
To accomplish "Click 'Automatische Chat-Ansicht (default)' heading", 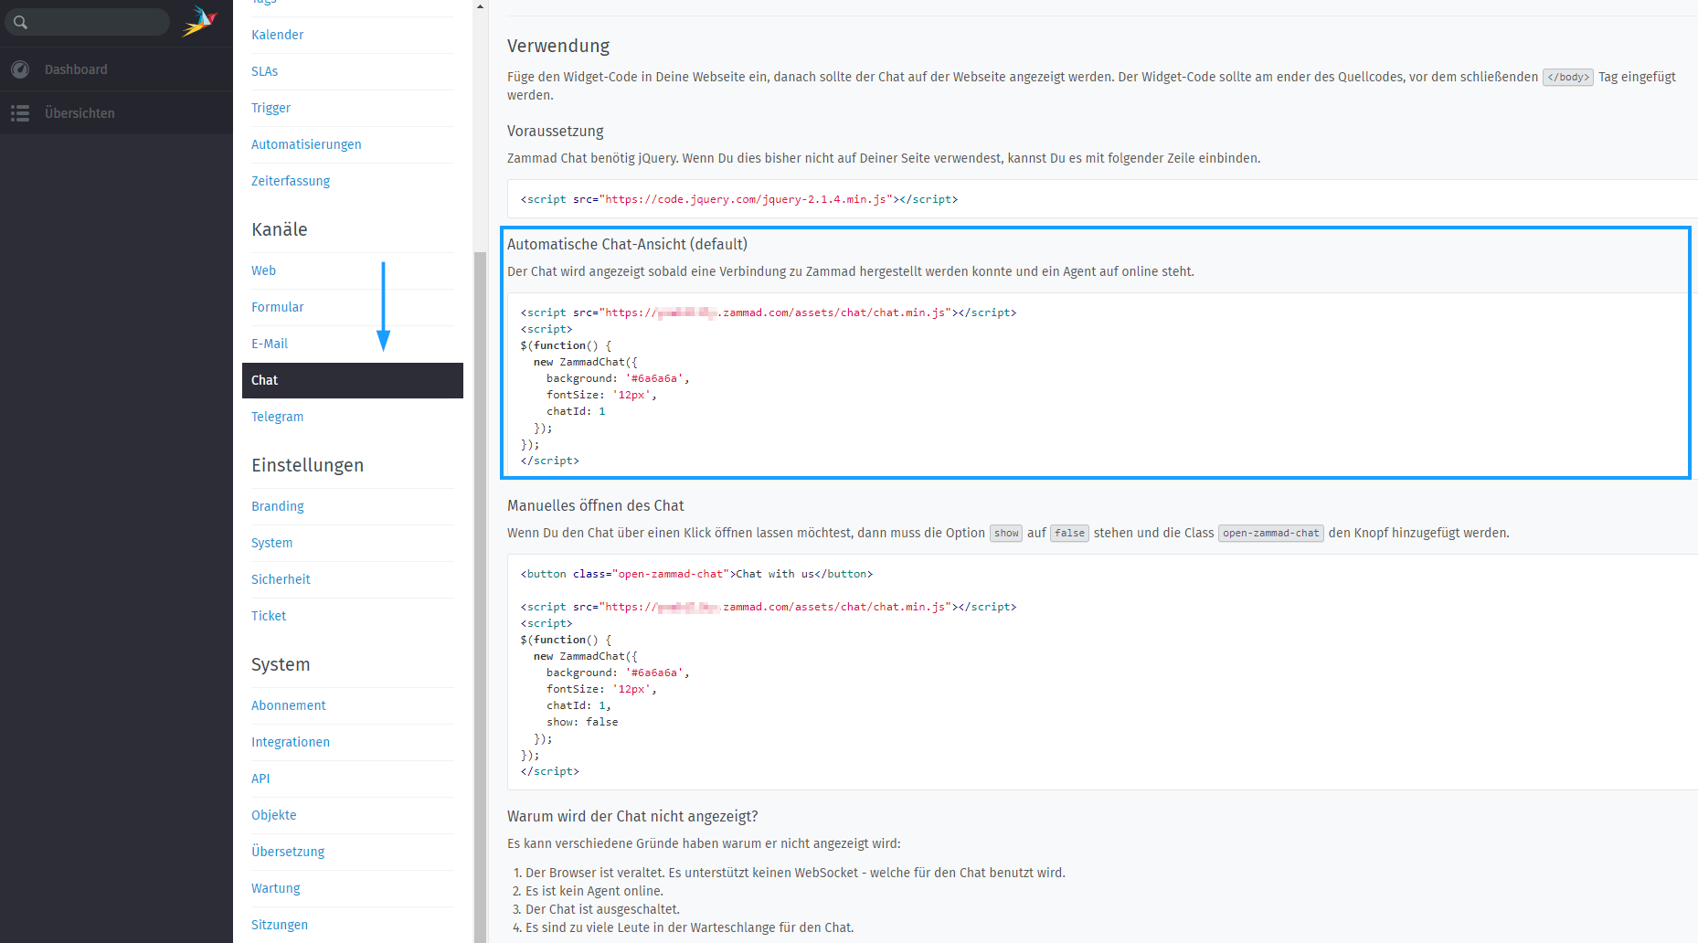I will click(627, 244).
